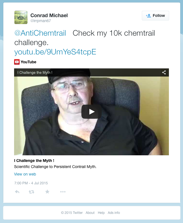Open the Conrad Michael name link
Screen dimensions: 183x223
(x=49, y=15)
